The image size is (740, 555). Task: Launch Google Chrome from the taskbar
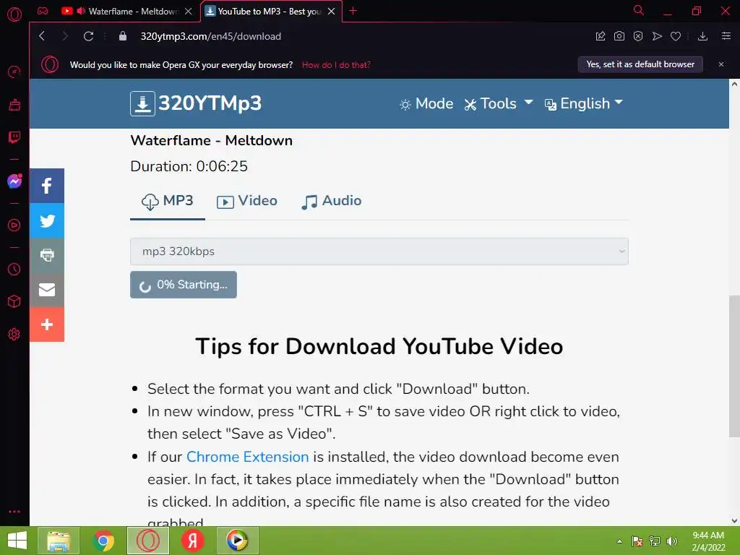coord(103,541)
